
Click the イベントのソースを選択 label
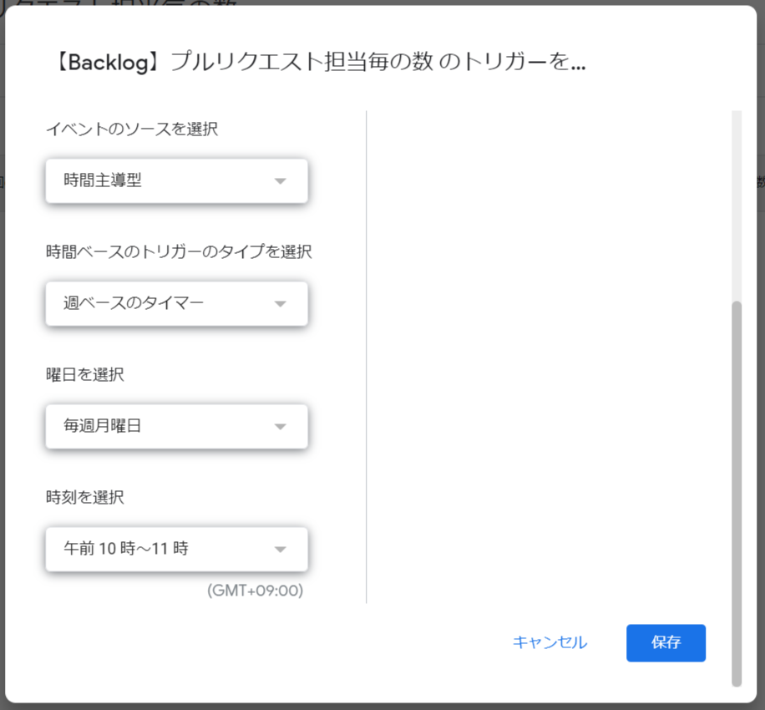(132, 129)
